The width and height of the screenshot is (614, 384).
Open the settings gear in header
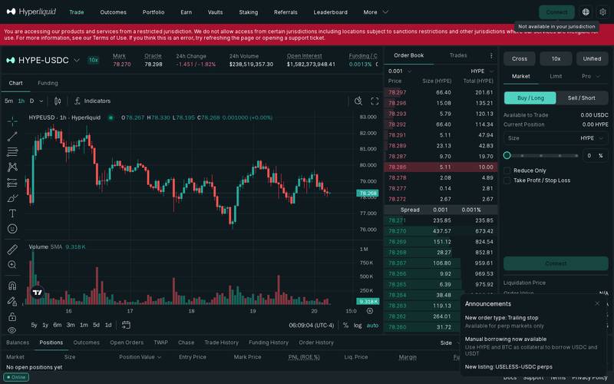[603, 12]
